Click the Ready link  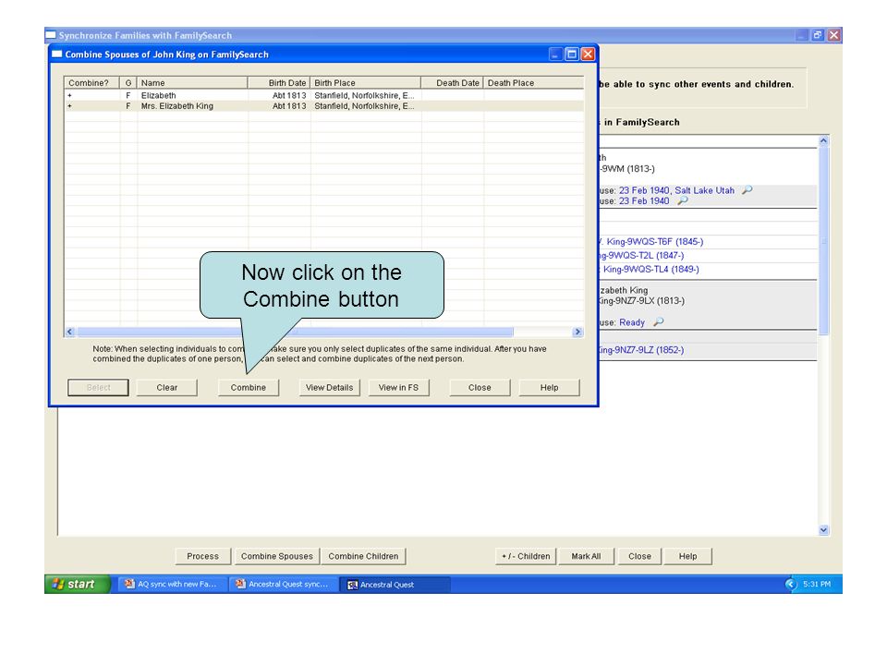point(632,322)
